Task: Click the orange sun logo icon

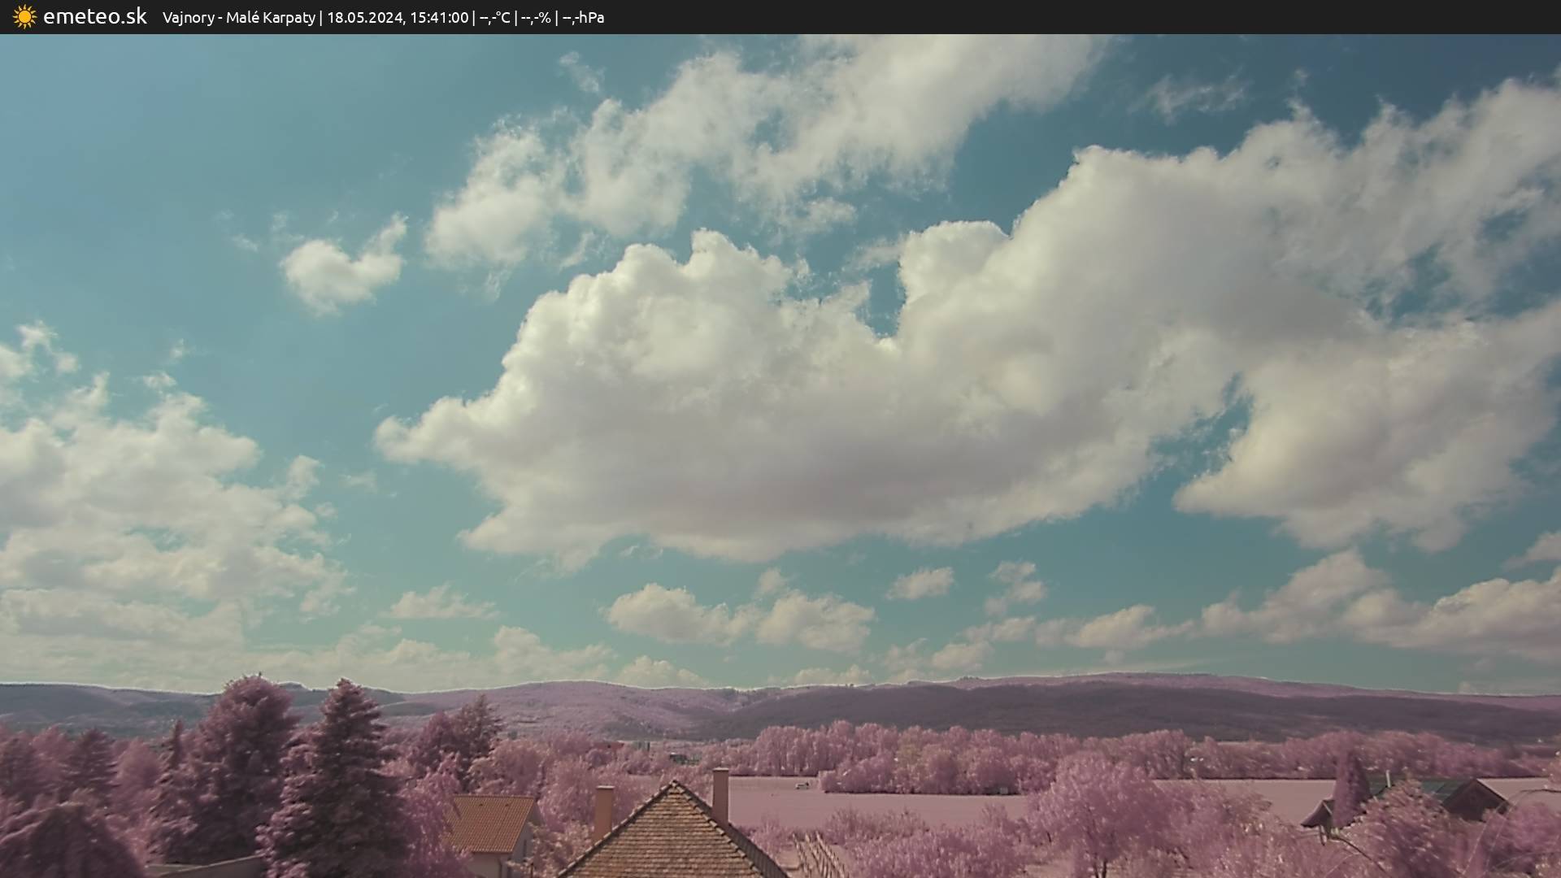Action: tap(24, 17)
